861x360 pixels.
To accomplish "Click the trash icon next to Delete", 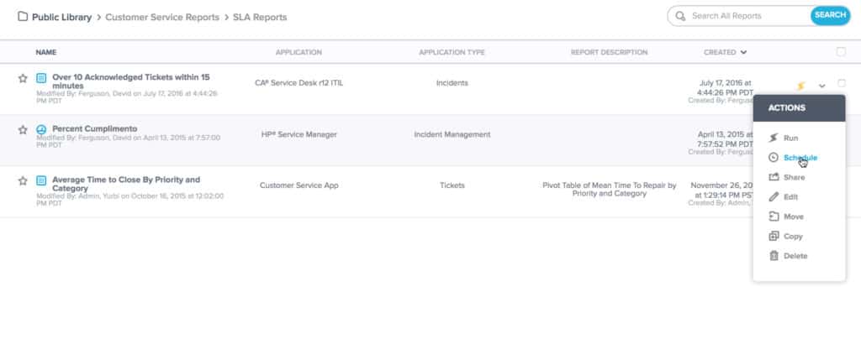I will pos(774,256).
